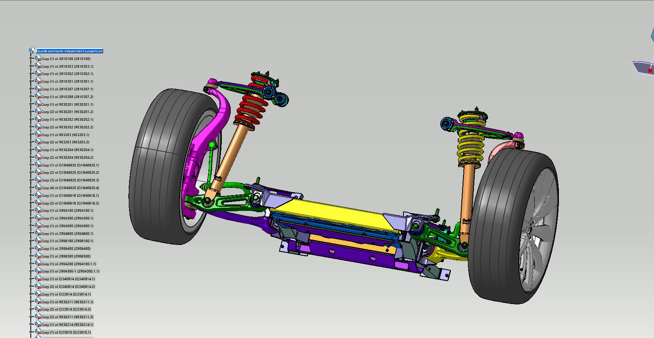Click the component icon for 9030201.2

(x=38, y=112)
